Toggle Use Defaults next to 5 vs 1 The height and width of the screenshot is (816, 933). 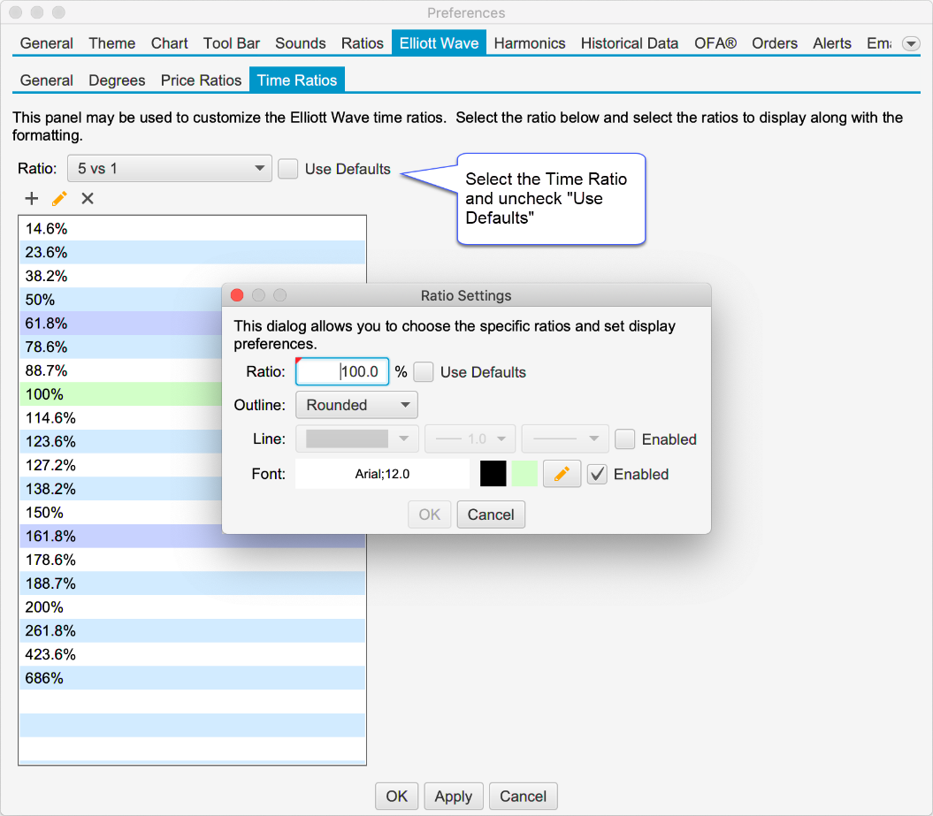coord(288,169)
